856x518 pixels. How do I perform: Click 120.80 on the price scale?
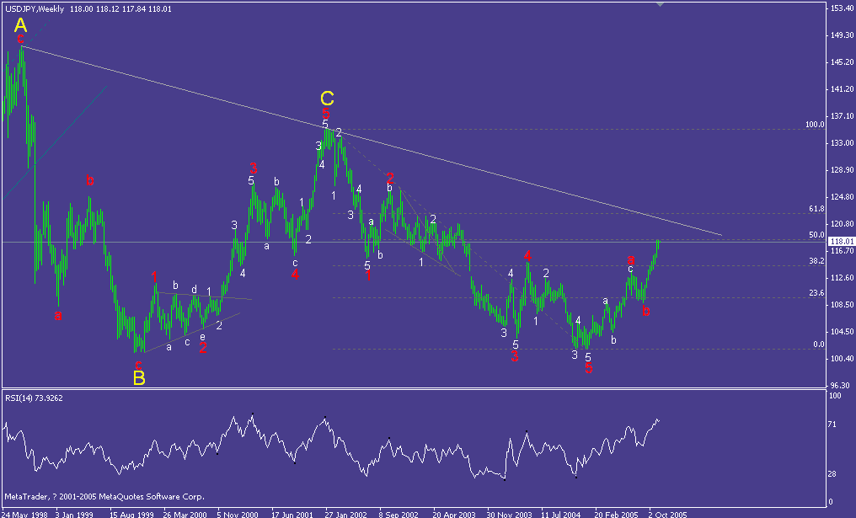pyautogui.click(x=842, y=224)
